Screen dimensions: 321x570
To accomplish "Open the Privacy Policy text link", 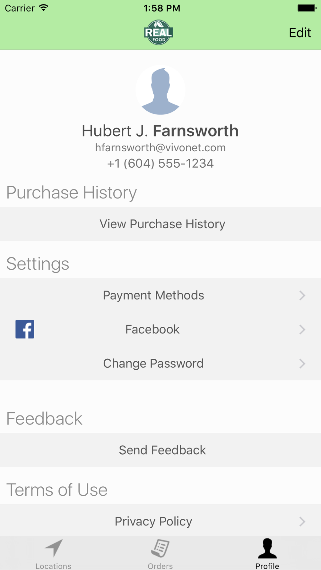I will [x=153, y=521].
